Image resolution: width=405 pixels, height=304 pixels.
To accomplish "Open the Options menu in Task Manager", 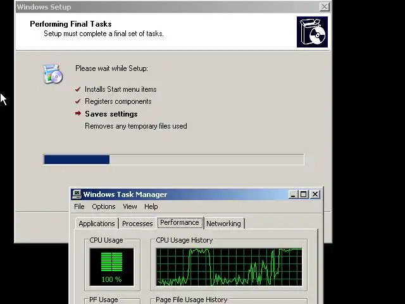I will coord(104,206).
